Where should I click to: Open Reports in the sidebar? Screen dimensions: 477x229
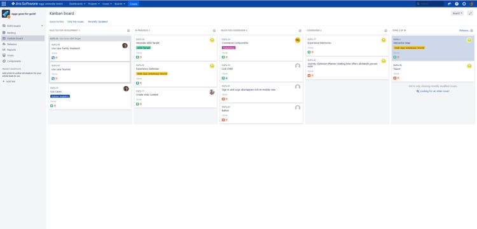[x=11, y=49]
